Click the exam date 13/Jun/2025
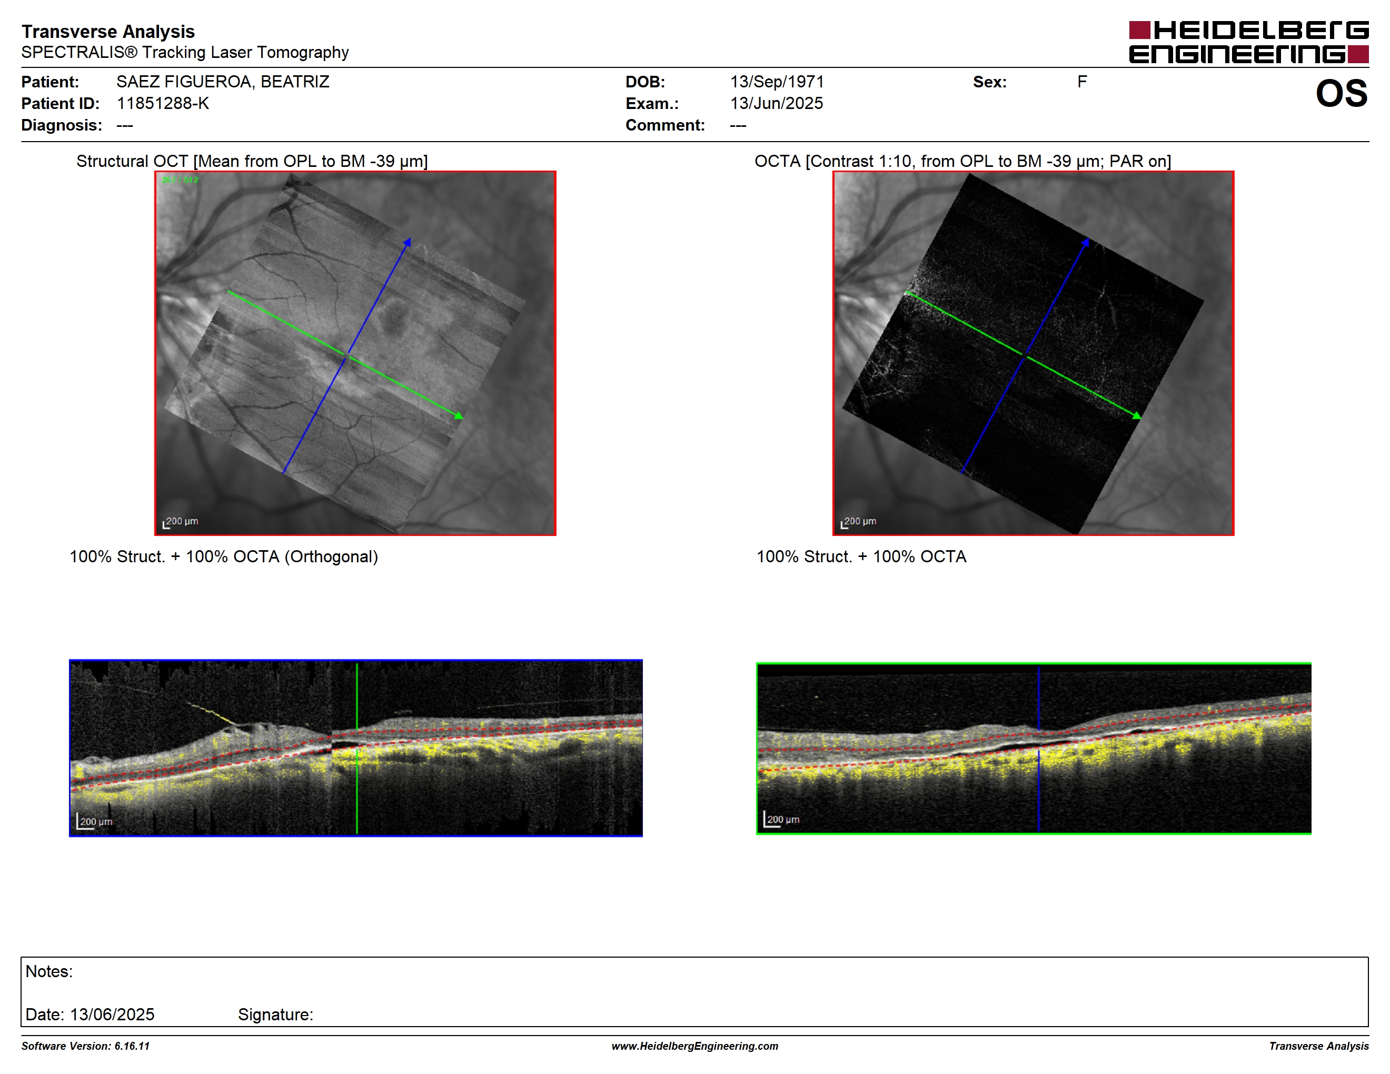Screen dimensions: 1390x1074 pos(777,104)
